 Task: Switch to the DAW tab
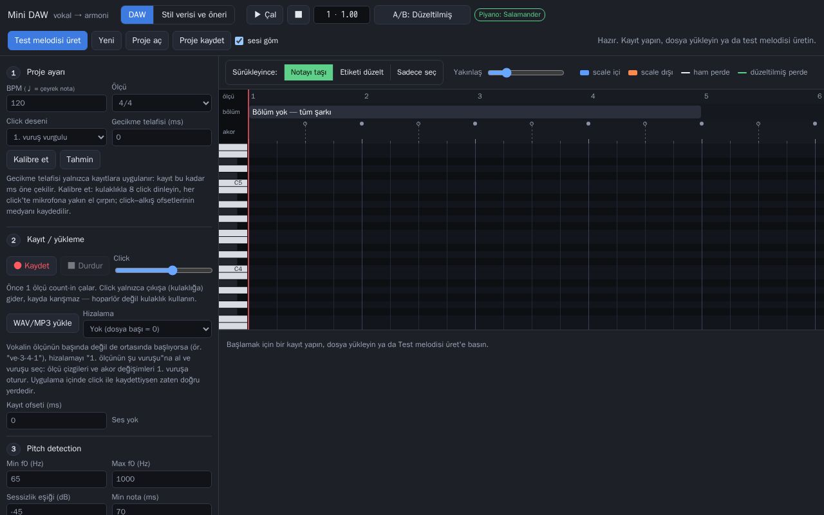pyautogui.click(x=137, y=15)
